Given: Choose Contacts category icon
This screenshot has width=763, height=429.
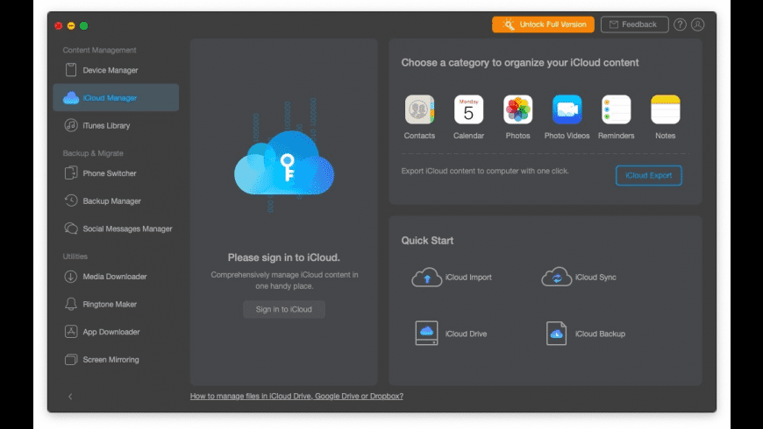Looking at the screenshot, I should 419,109.
